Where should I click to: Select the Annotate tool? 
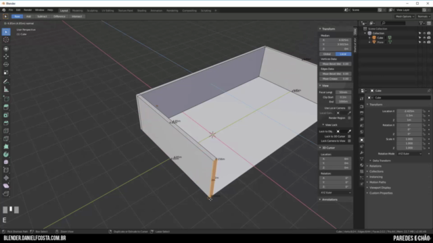coord(6,82)
